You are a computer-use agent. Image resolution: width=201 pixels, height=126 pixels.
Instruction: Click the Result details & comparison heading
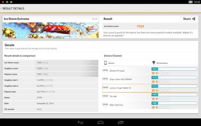pos(20,56)
